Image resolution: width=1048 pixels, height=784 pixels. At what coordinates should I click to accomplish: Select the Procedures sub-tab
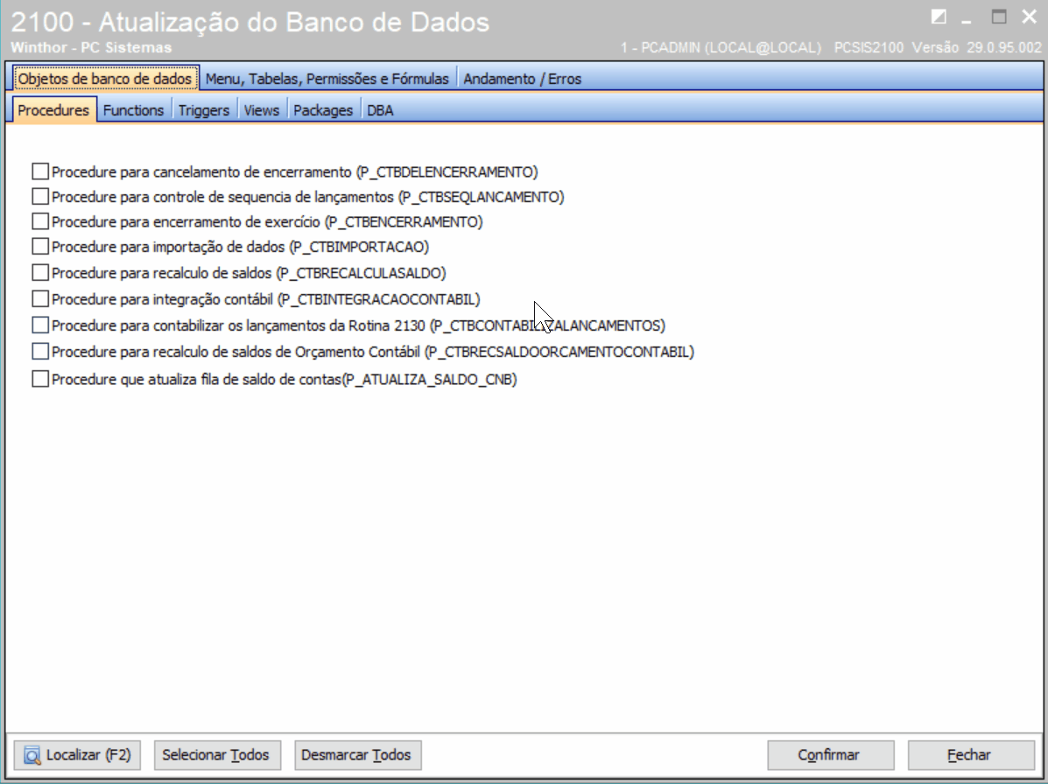coord(53,109)
